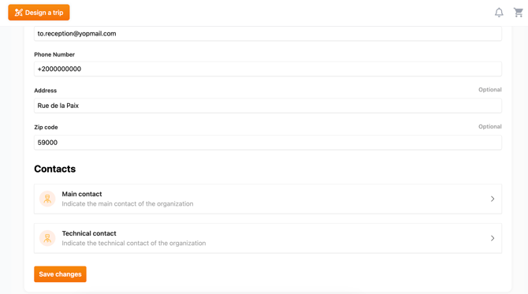Click the Zip code label
Viewport: 528px width, 294px height.
46,128
